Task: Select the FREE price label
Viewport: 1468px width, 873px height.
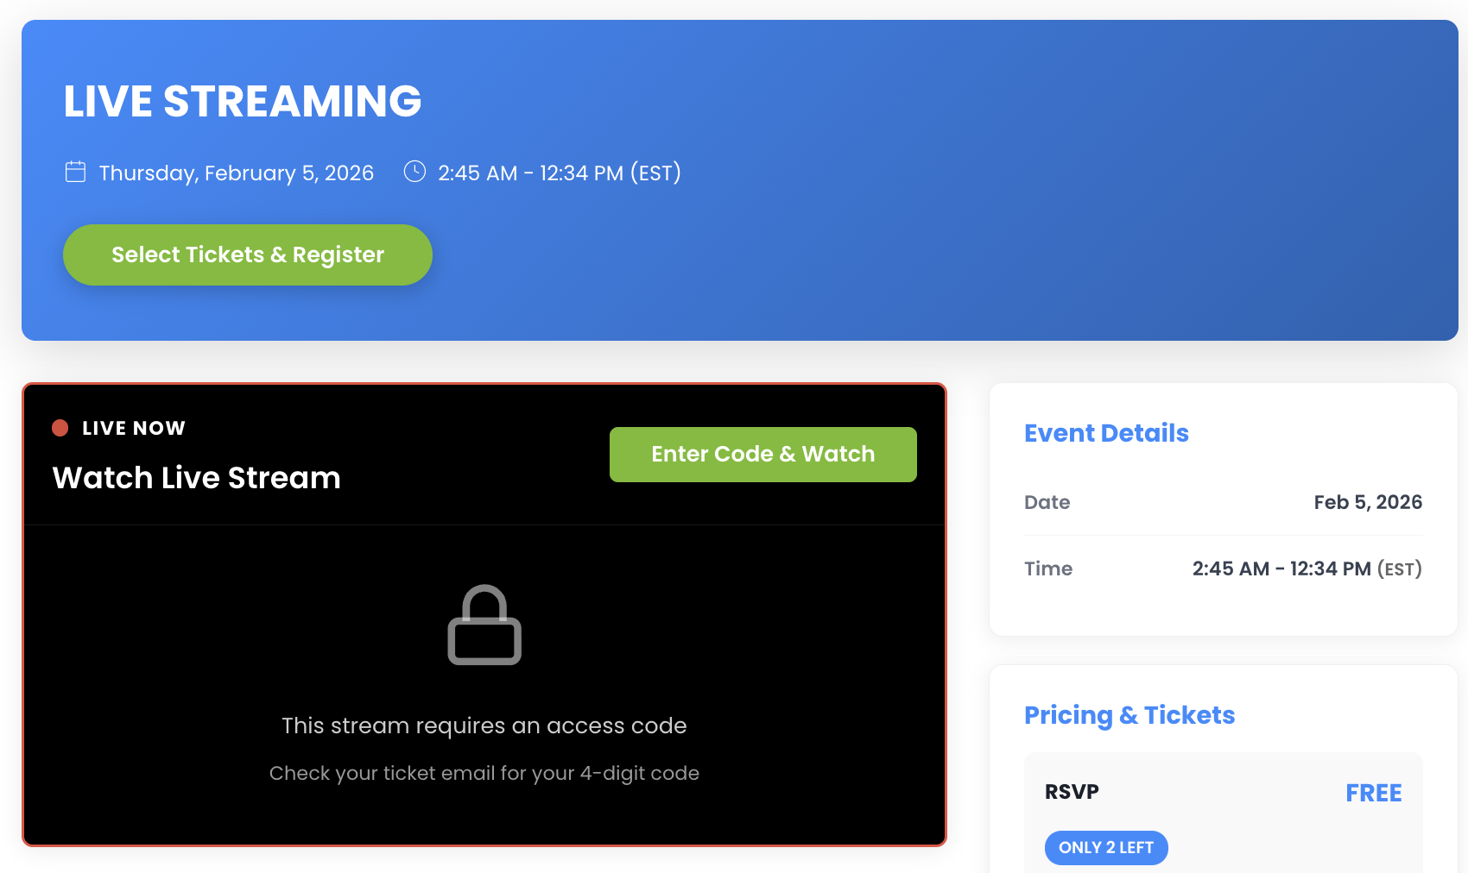Action: [x=1373, y=793]
